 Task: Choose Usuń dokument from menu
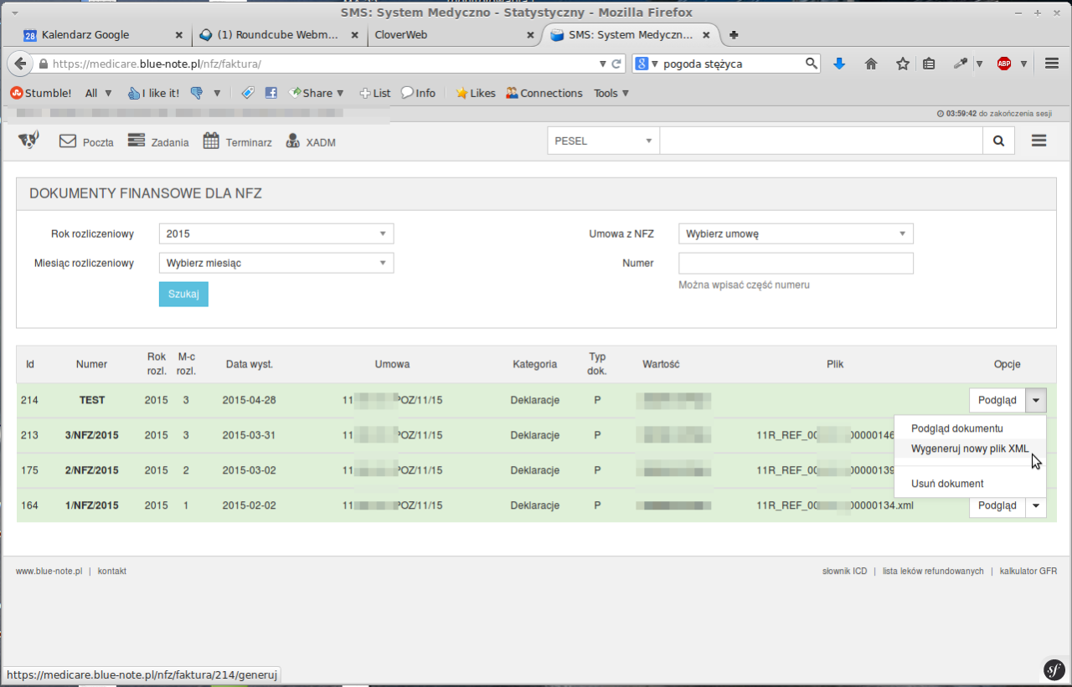(x=946, y=484)
